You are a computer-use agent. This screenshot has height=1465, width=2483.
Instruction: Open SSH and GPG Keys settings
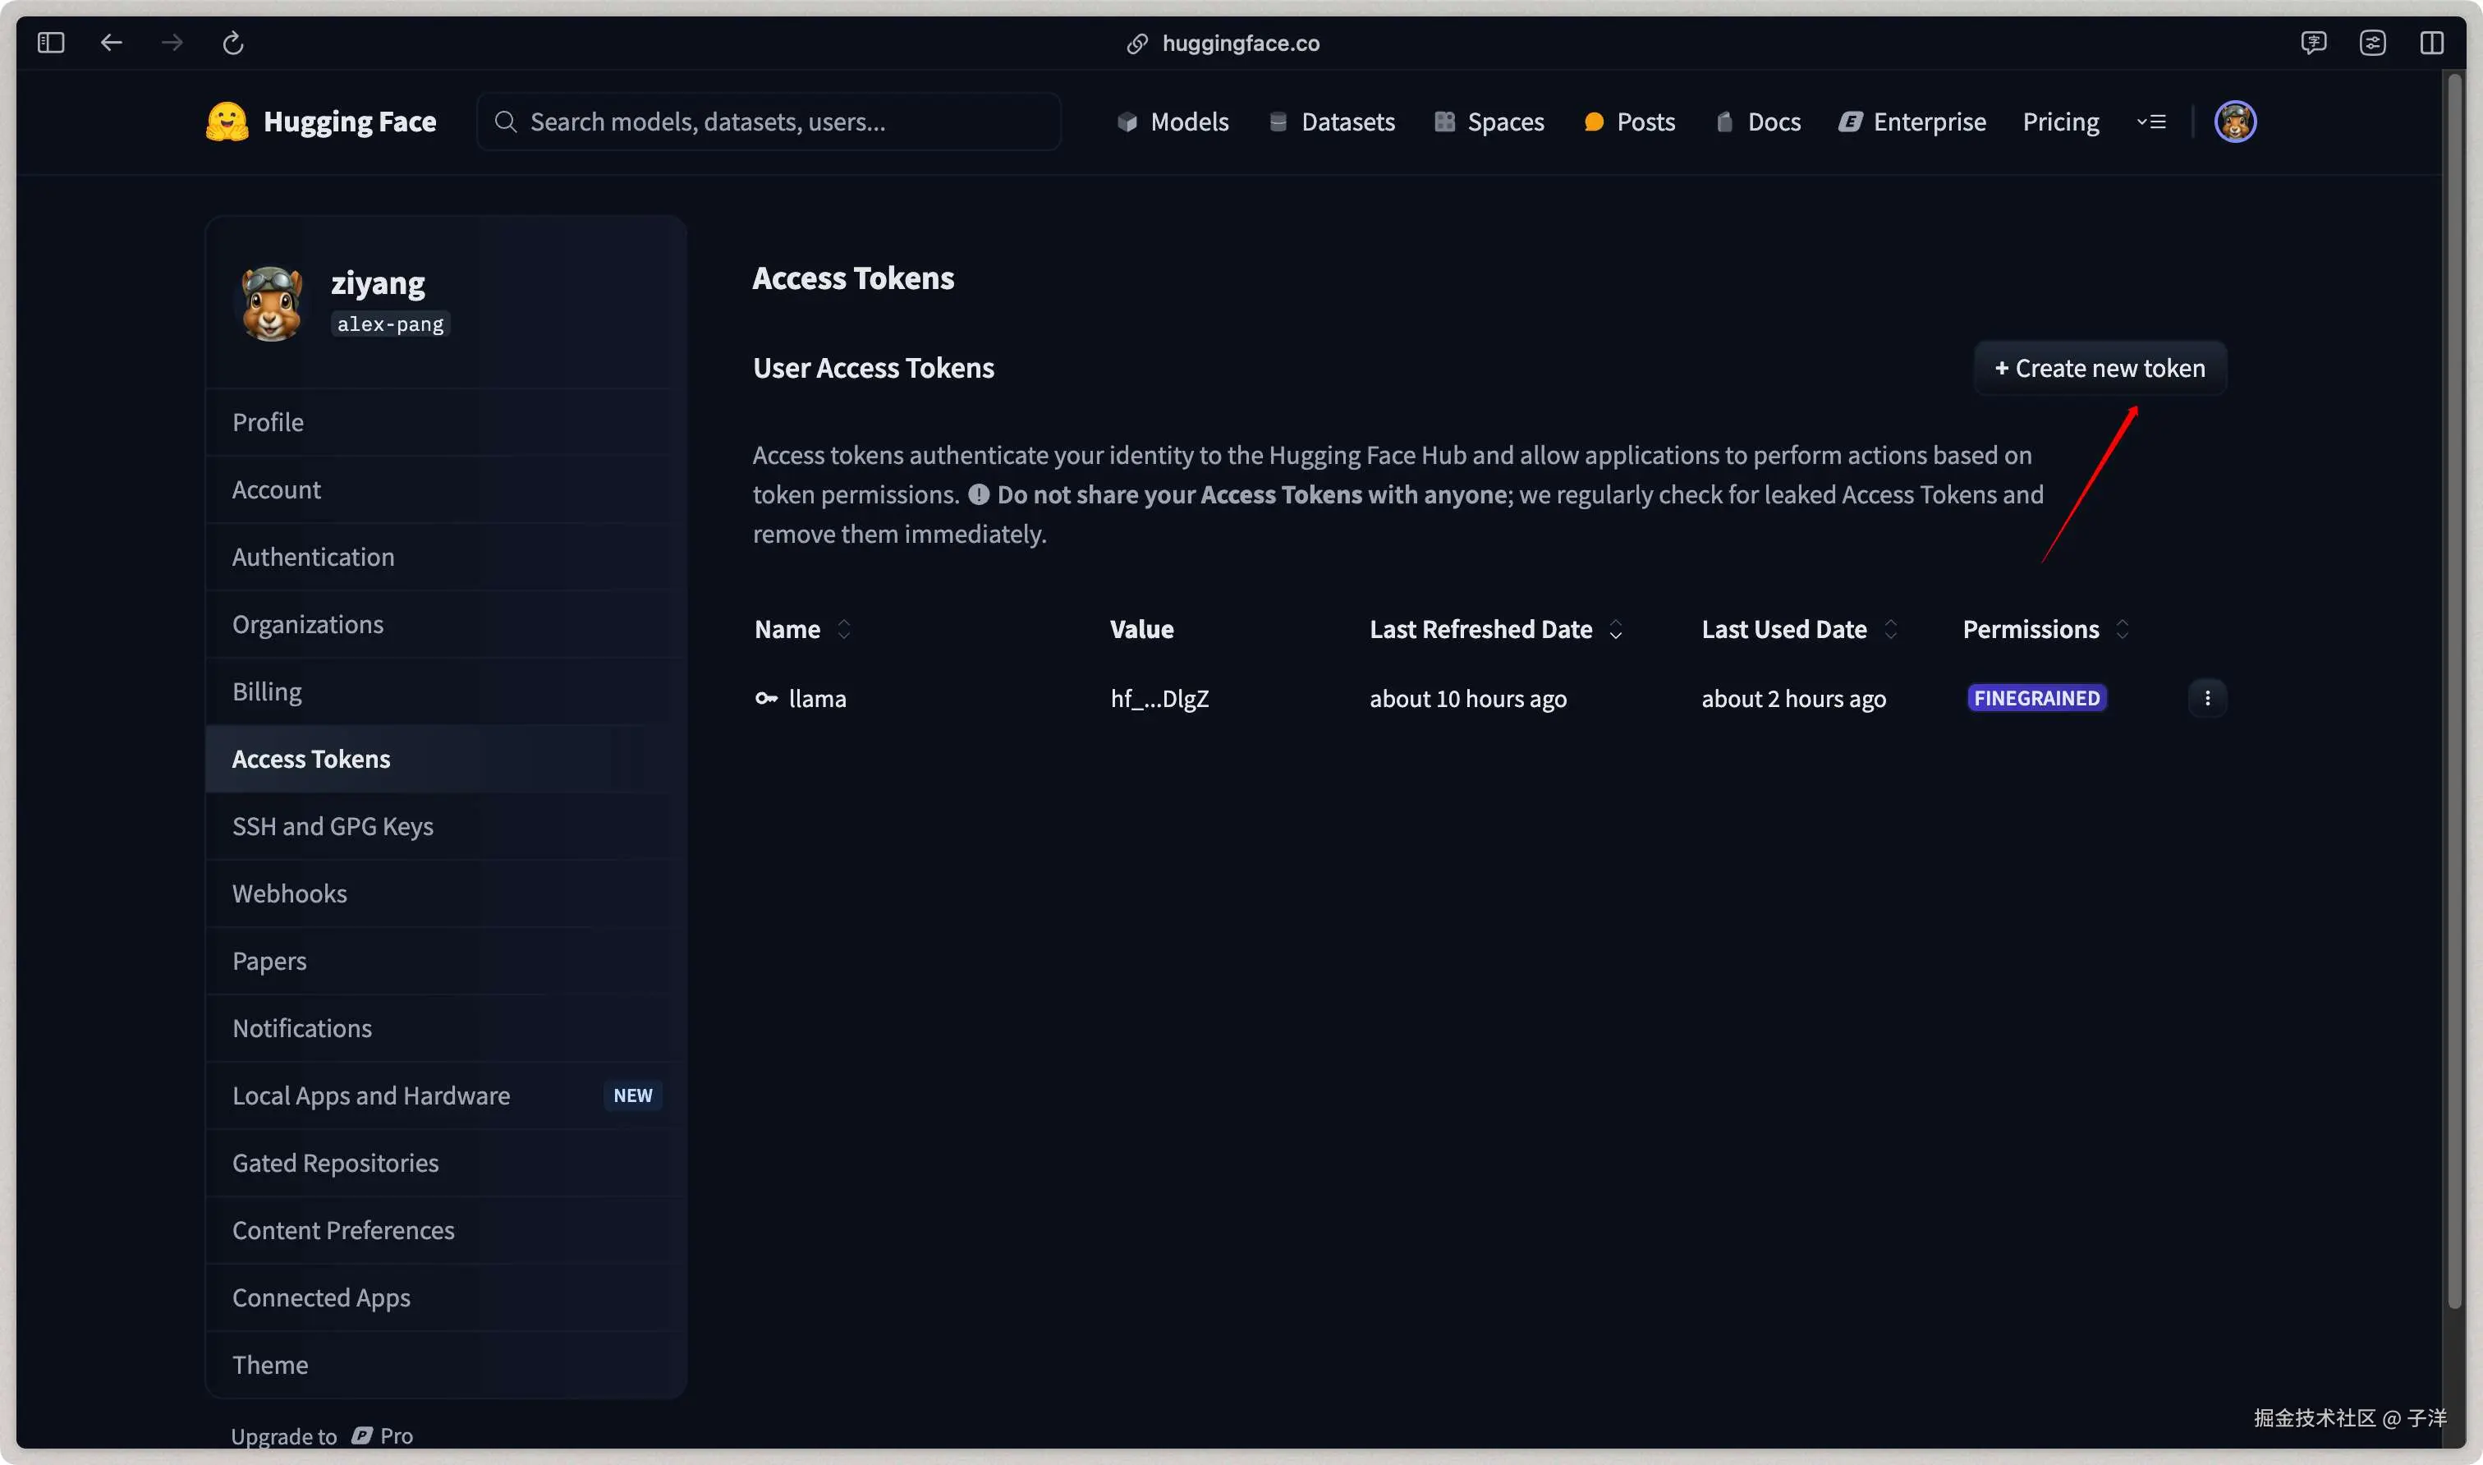tap(333, 826)
